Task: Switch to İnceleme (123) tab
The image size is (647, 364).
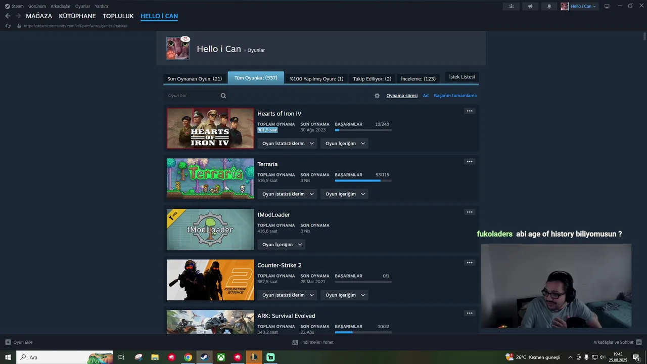Action: (418, 79)
